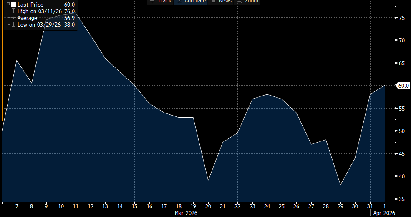Click the Annotate pencil icon
The width and height of the screenshot is (411, 217).
coord(179,1)
